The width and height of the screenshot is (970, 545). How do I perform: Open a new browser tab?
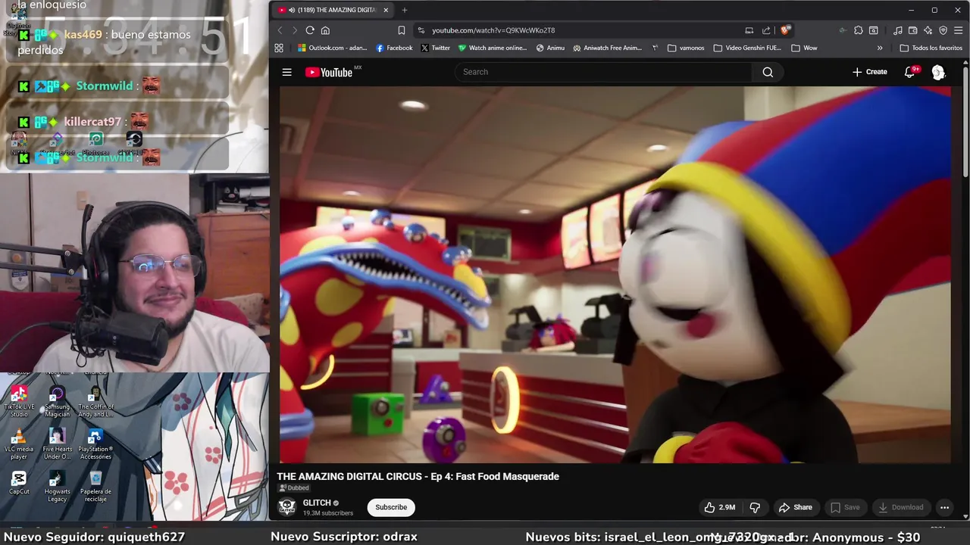405,10
